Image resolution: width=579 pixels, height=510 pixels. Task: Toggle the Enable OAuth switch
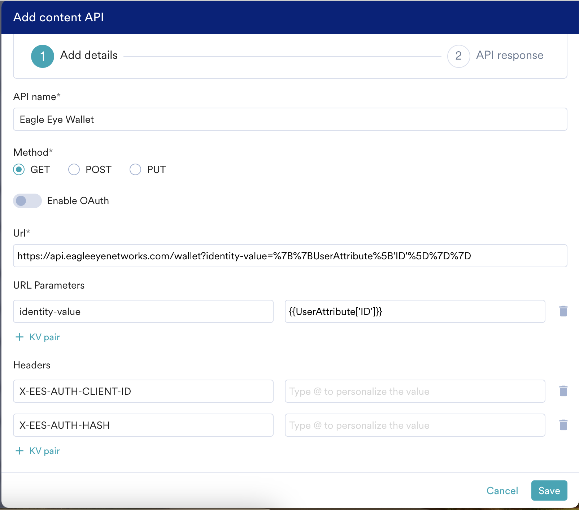coord(27,201)
